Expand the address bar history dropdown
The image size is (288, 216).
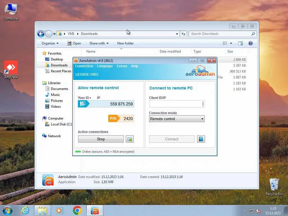tap(177, 34)
